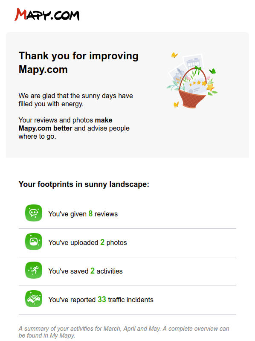Image resolution: width=255 pixels, height=341 pixels.
Task: Select the green number 2 activities count
Action: 93,271
